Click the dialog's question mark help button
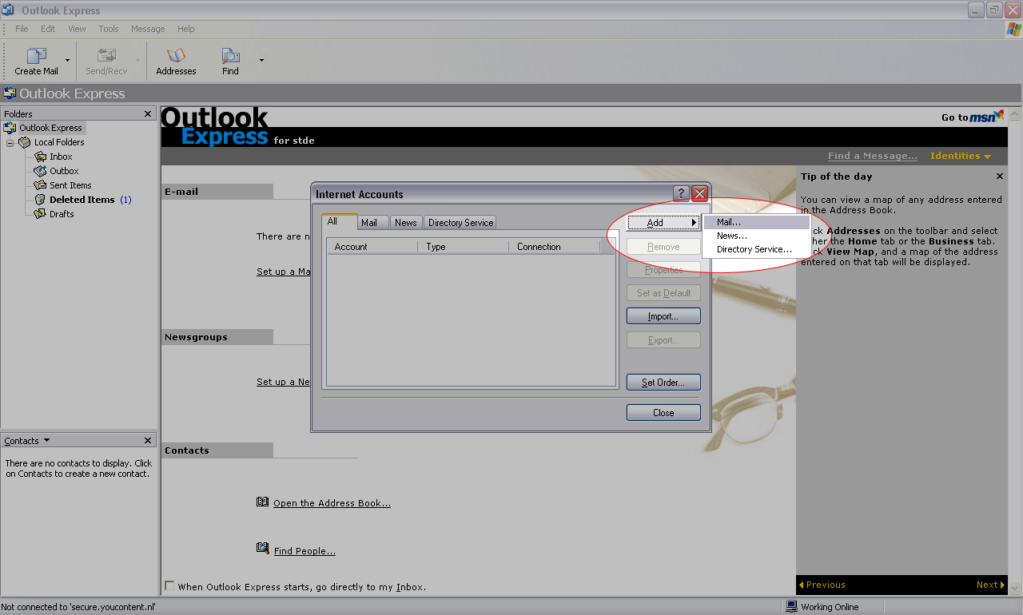This screenshot has width=1023, height=615. [x=681, y=193]
